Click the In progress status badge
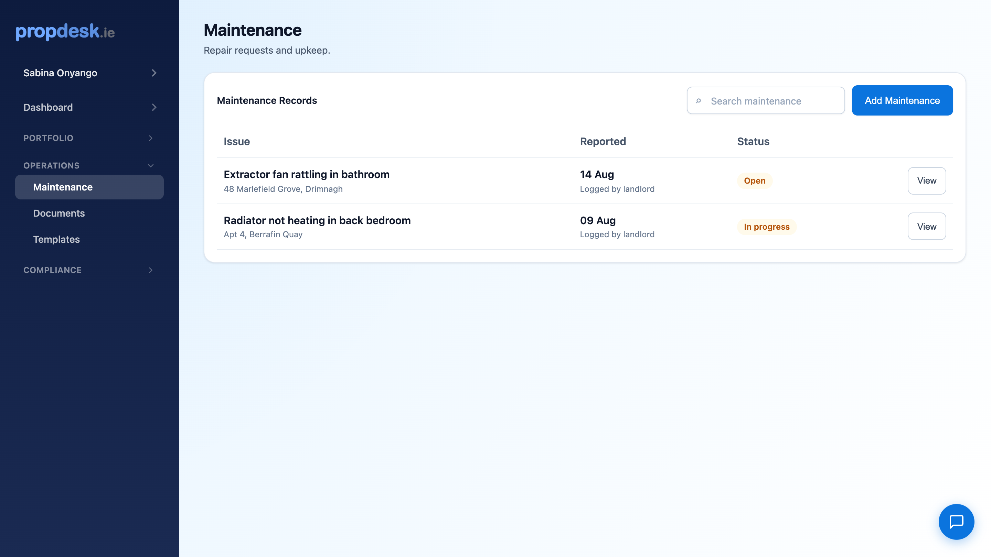Screen dimensions: 991x557 click(x=766, y=227)
